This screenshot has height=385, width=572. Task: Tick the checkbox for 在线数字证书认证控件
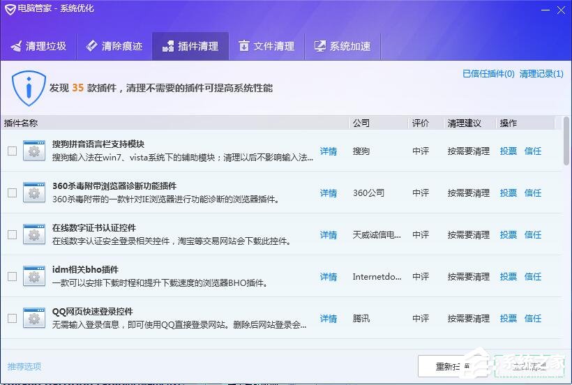[x=12, y=235]
